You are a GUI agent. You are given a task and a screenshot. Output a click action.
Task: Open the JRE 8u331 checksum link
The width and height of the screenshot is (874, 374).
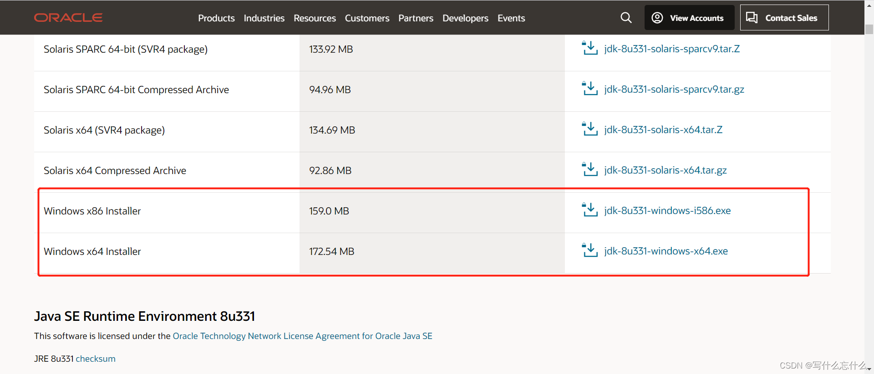[96, 359]
